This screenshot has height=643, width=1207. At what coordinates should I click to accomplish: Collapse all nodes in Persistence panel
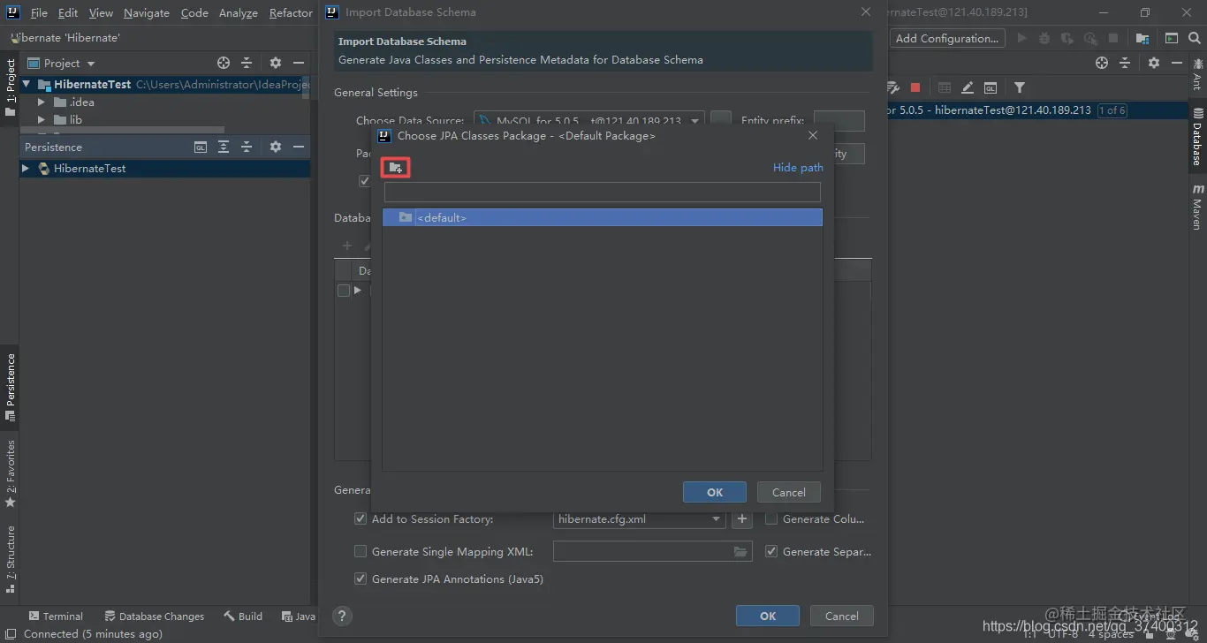(247, 147)
